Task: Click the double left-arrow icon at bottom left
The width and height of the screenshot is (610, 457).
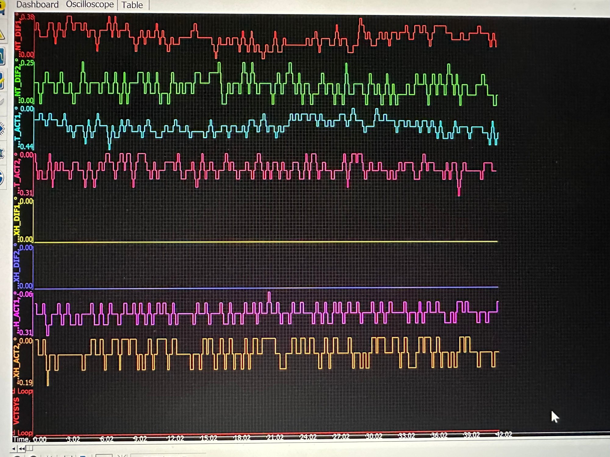Action: [x=21, y=448]
